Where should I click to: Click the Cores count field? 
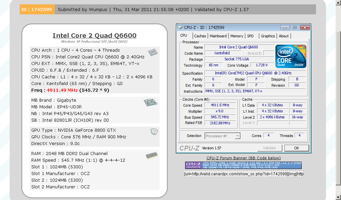(269, 135)
